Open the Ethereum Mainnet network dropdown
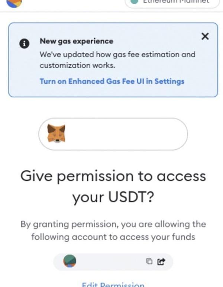 (172, 2)
